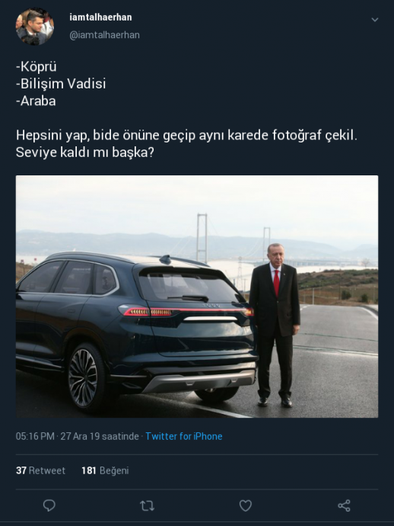Click the Seviye kaldı mı başka text

84,152
